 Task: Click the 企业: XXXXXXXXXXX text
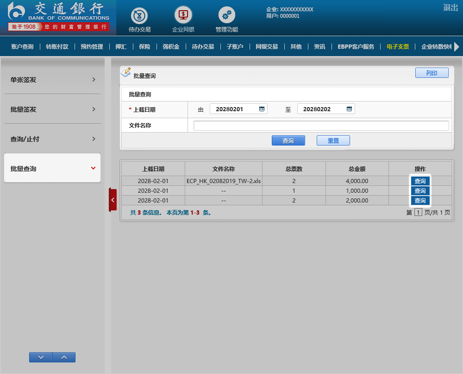pyautogui.click(x=290, y=9)
